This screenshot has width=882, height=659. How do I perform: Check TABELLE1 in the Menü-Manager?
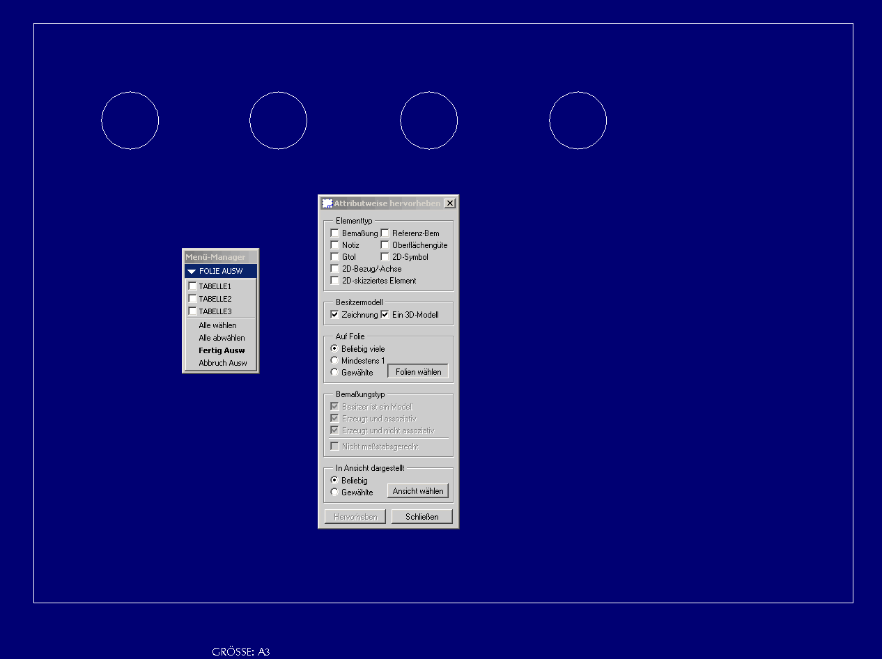tap(192, 286)
